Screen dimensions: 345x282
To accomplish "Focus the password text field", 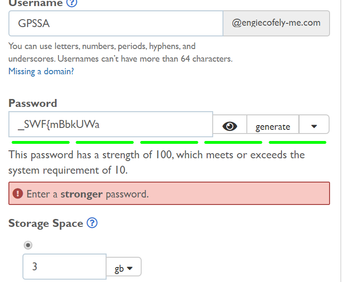I will pyautogui.click(x=111, y=125).
